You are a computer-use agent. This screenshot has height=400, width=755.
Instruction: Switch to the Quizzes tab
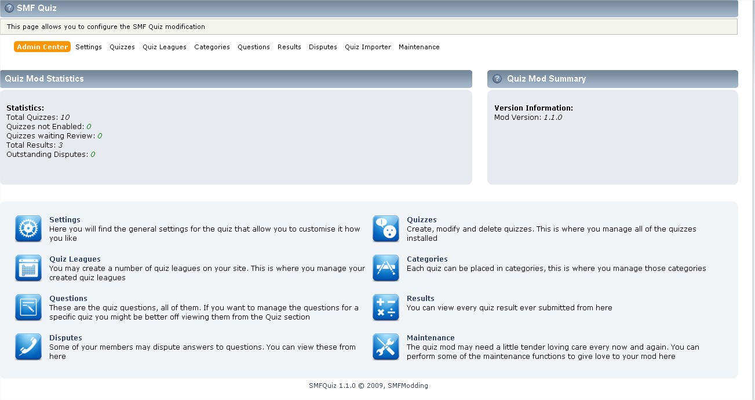click(122, 47)
